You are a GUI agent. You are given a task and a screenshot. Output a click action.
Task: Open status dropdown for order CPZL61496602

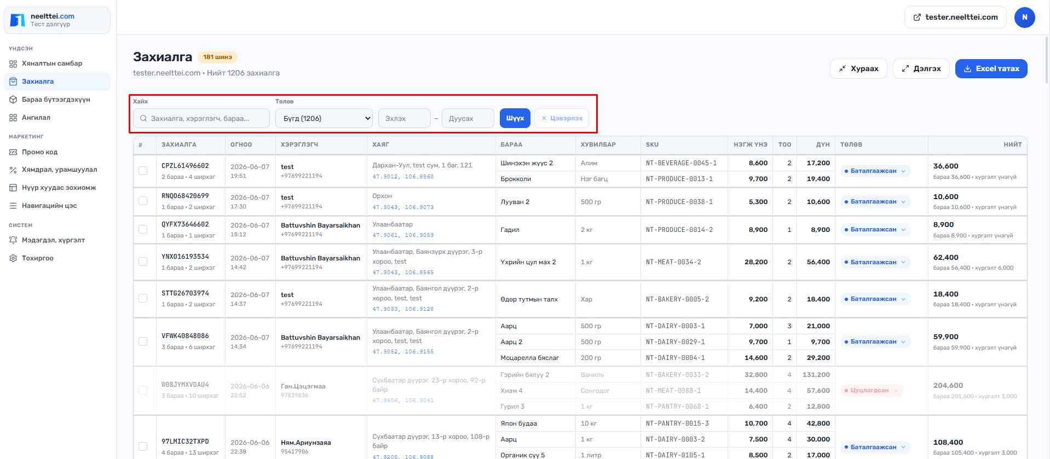pos(875,171)
